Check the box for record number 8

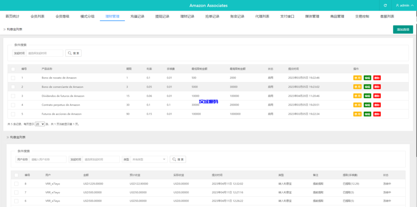coord(16,184)
